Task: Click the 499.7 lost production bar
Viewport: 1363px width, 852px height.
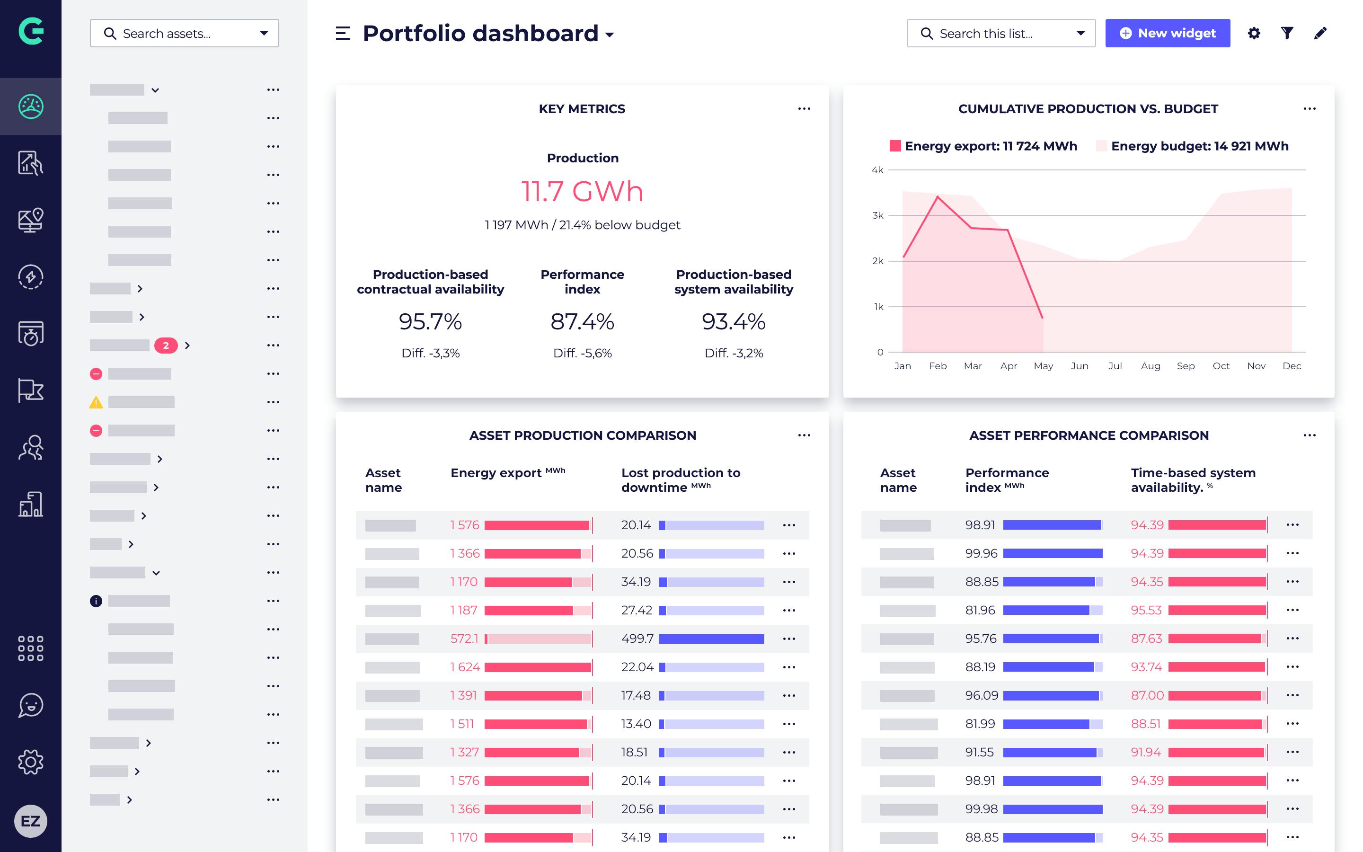Action: 711,639
